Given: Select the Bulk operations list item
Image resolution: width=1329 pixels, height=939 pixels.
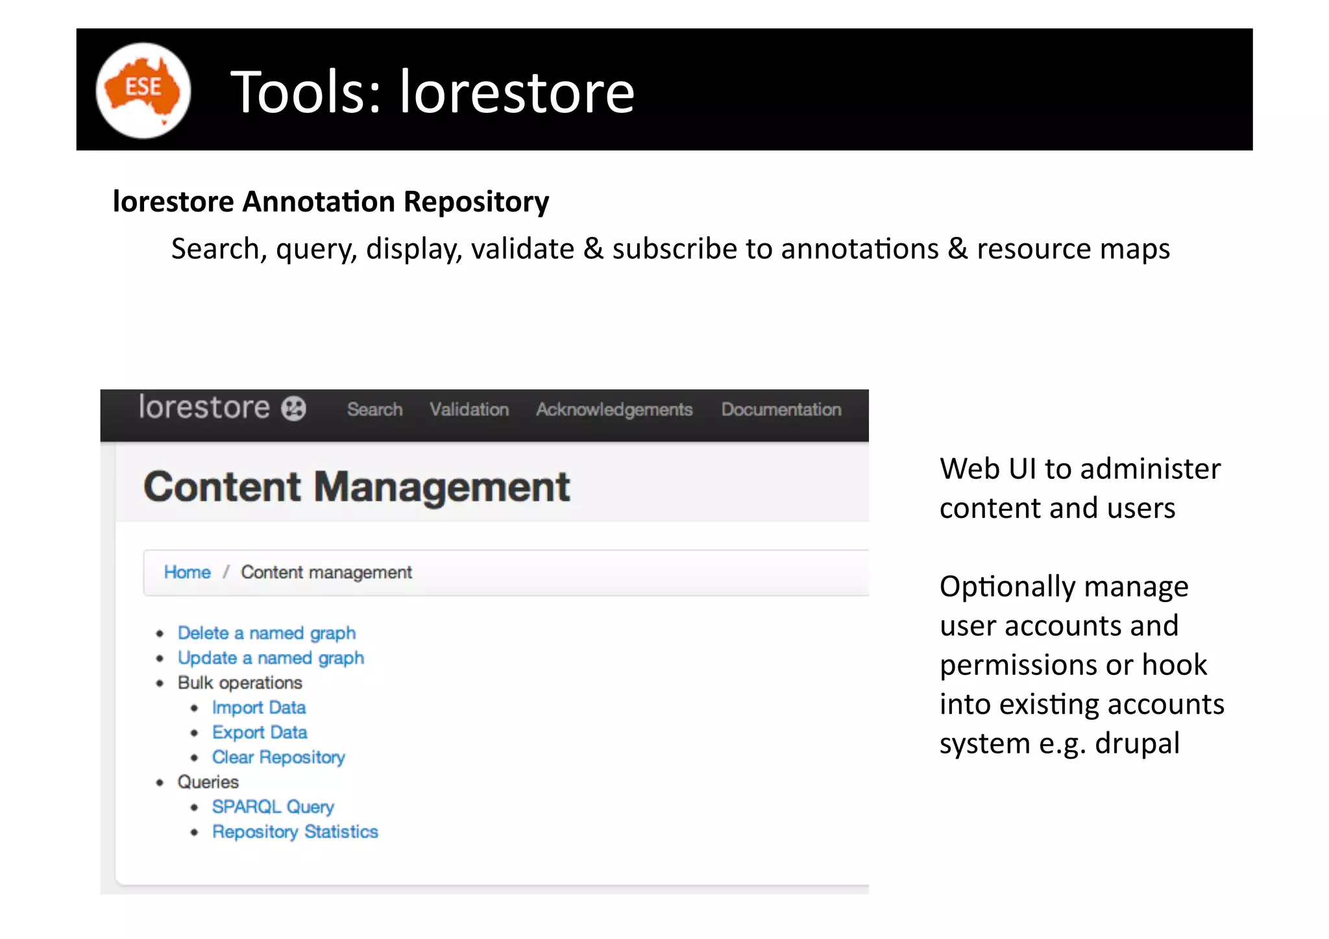Looking at the screenshot, I should click(239, 683).
